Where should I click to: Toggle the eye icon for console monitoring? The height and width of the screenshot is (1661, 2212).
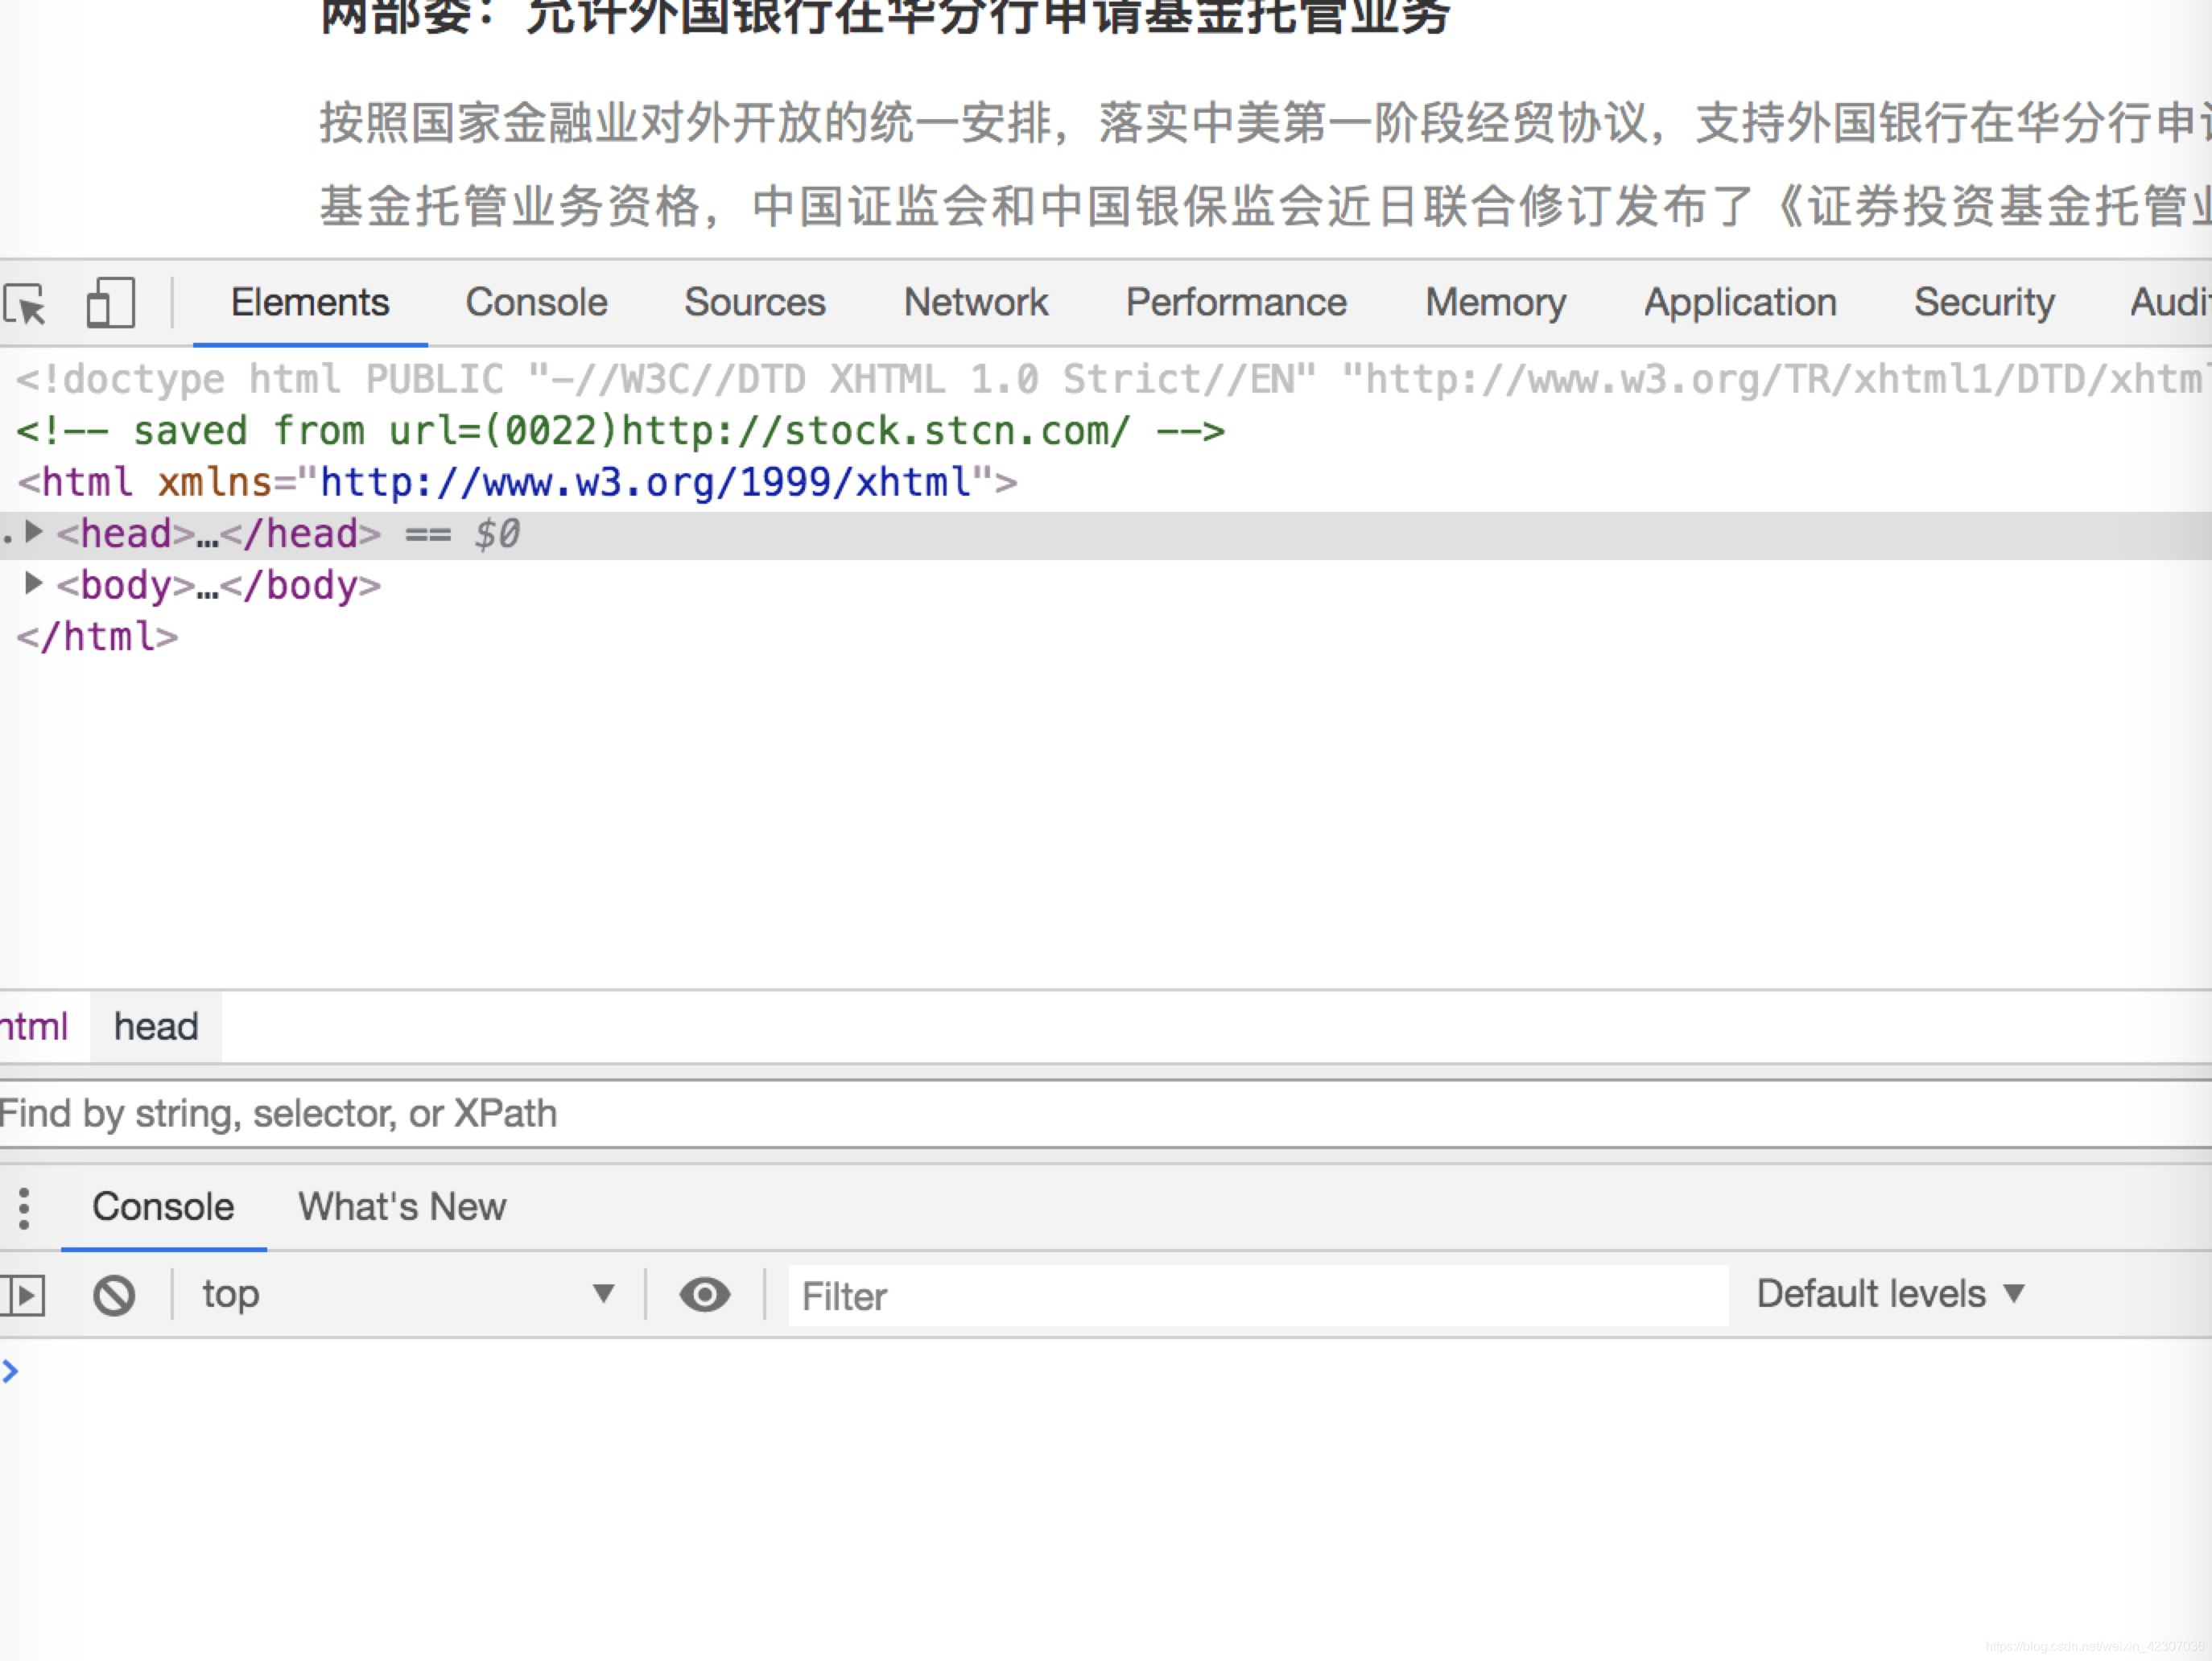tap(705, 1295)
